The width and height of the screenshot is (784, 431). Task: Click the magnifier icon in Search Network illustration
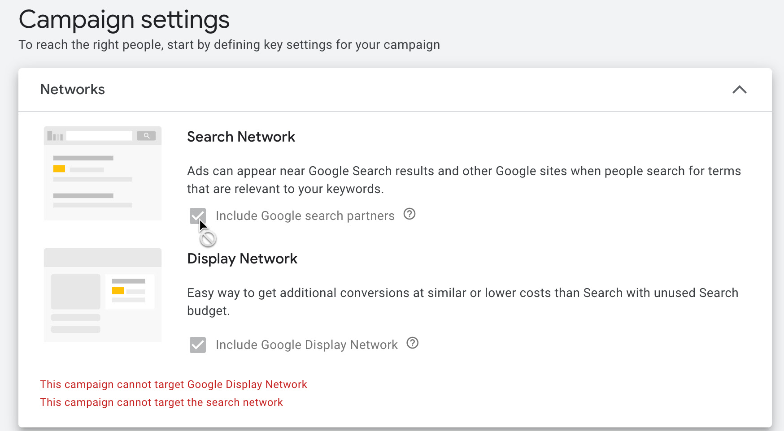(146, 136)
